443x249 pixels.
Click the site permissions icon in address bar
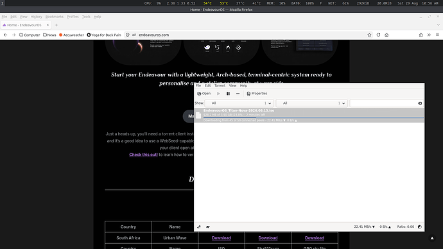tap(134, 35)
